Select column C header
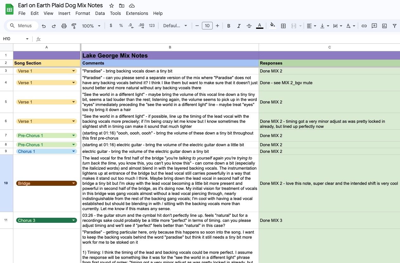 pos(329,47)
